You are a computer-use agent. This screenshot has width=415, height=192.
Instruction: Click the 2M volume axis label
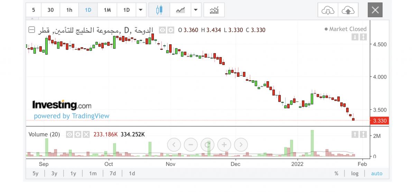(377, 136)
